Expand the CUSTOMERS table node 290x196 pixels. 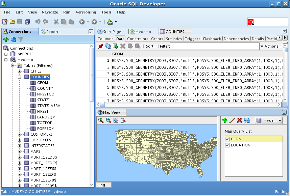[x=19, y=134]
